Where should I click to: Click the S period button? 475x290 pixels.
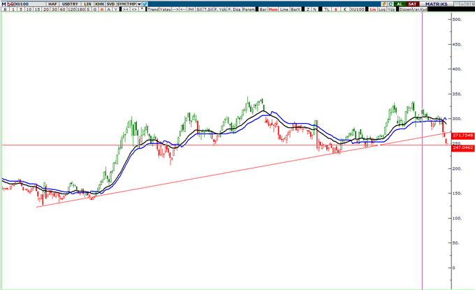click(x=89, y=9)
